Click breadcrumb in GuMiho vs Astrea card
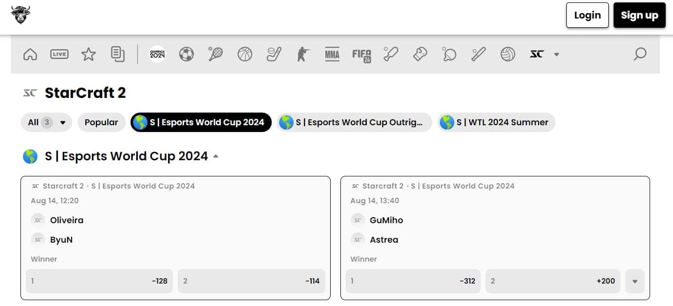The height and width of the screenshot is (306, 673). pos(438,186)
